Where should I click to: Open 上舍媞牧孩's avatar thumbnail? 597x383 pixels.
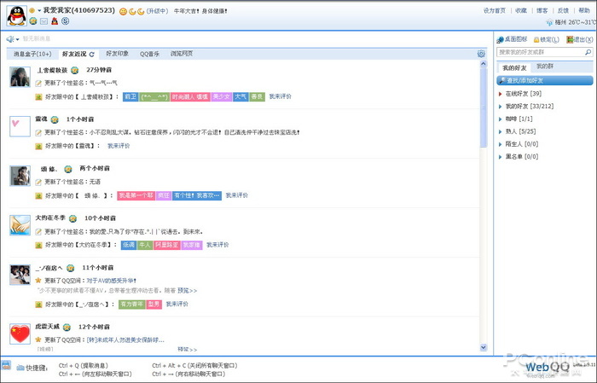coord(20,77)
